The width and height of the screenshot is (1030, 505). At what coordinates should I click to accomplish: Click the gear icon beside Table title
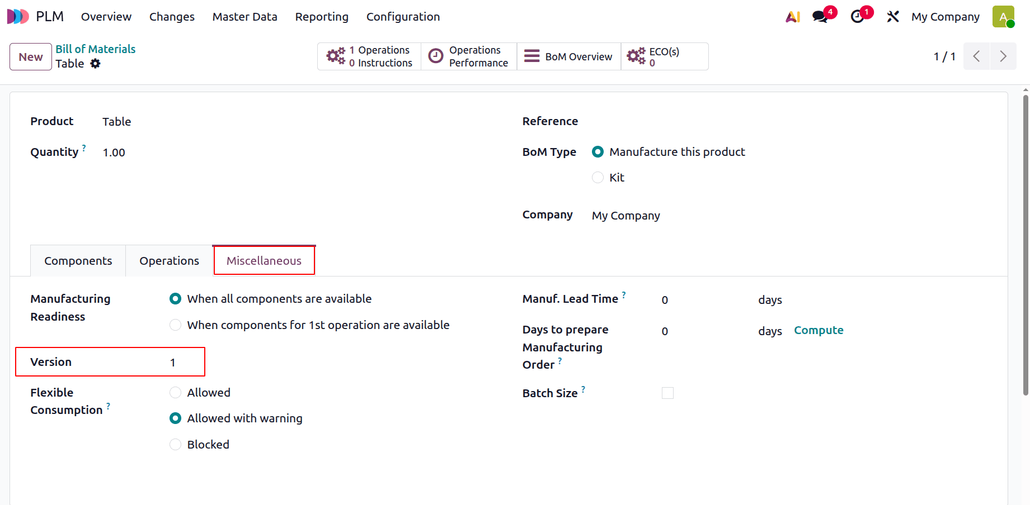96,64
